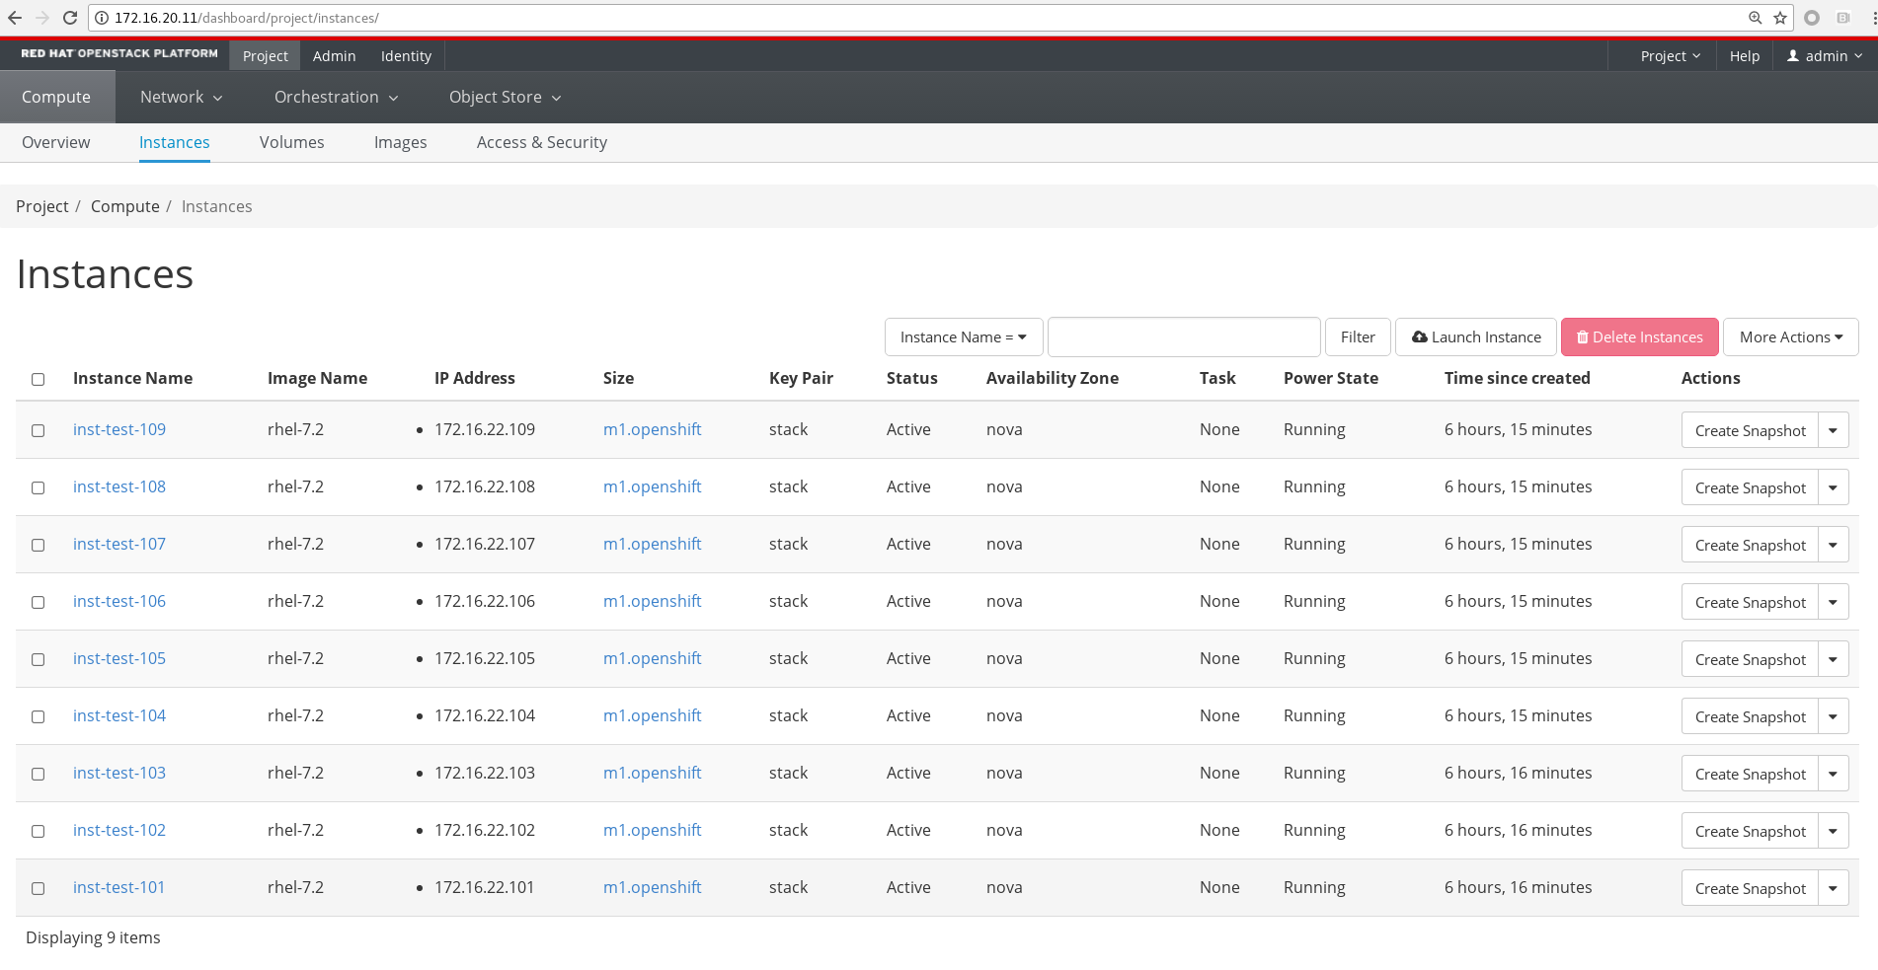1878x970 pixels.
Task: Click Instance Name column header
Action: coord(133,378)
